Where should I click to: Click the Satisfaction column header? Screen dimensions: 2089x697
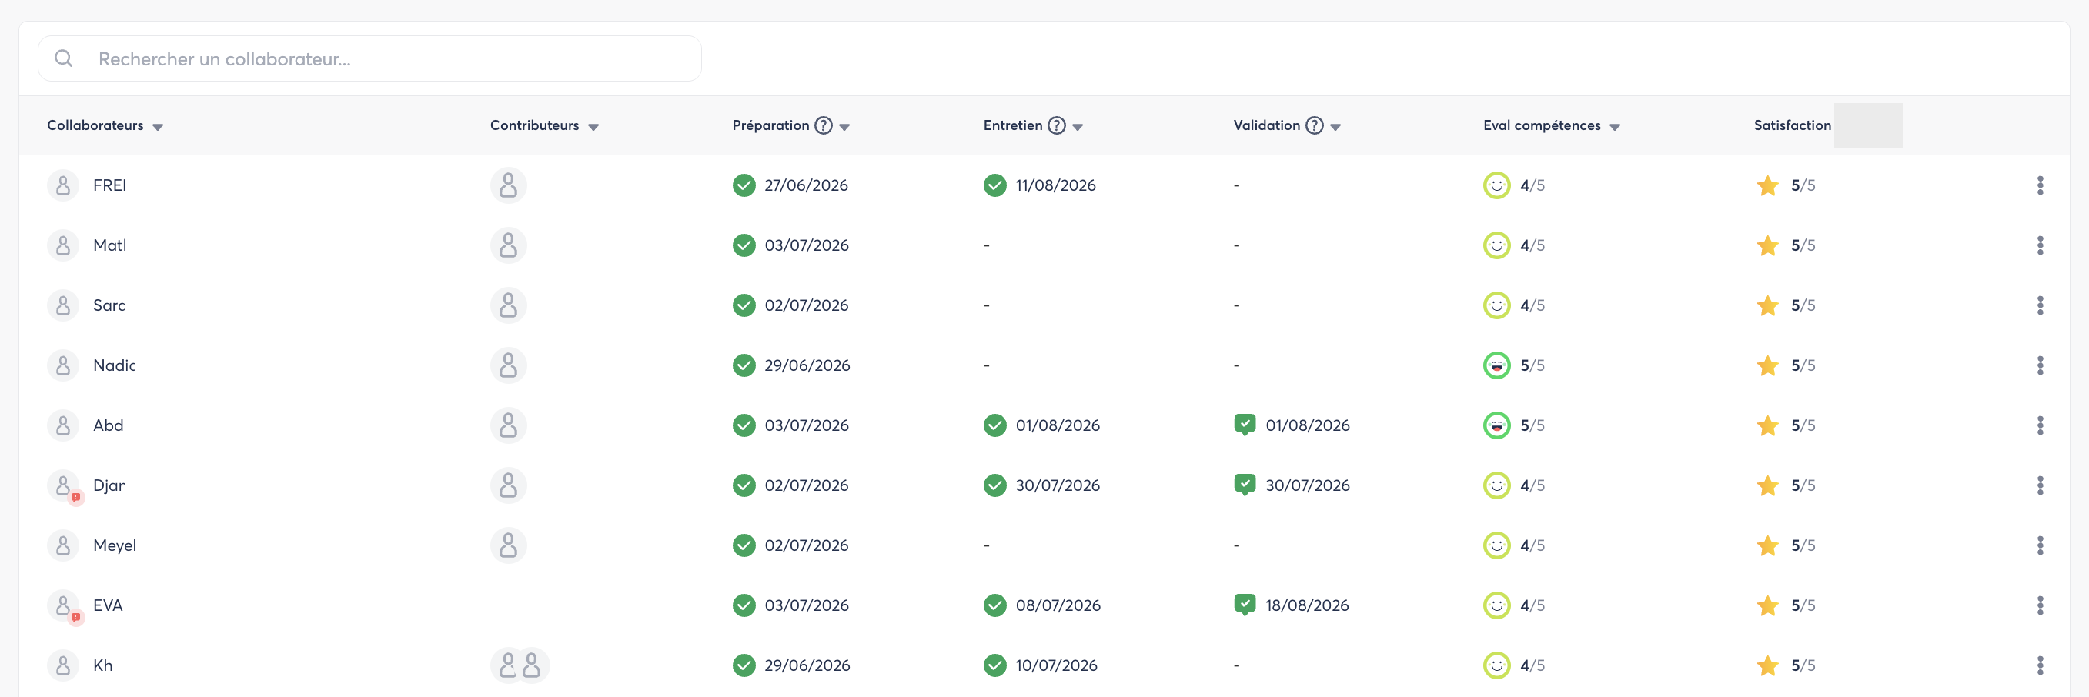(x=1792, y=125)
